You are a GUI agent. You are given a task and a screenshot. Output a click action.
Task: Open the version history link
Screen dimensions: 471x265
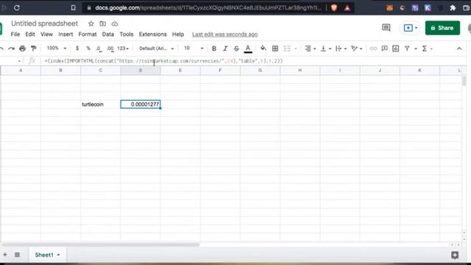point(224,35)
